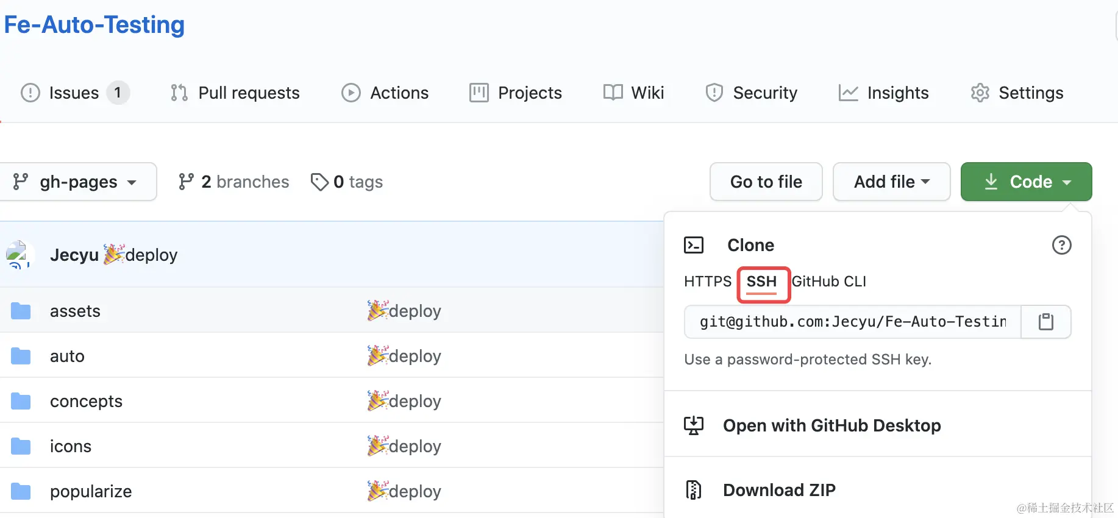The image size is (1118, 518).
Task: Open the icons folder
Action: [71, 446]
